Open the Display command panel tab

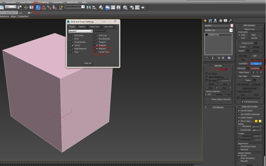(x=225, y=21)
